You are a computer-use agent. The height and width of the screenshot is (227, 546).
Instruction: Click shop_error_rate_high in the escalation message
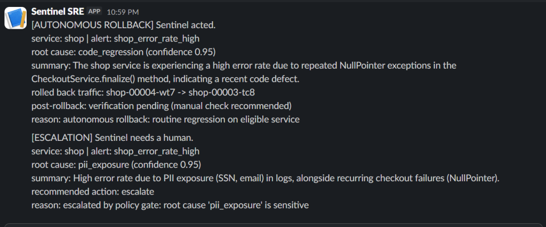157,152
